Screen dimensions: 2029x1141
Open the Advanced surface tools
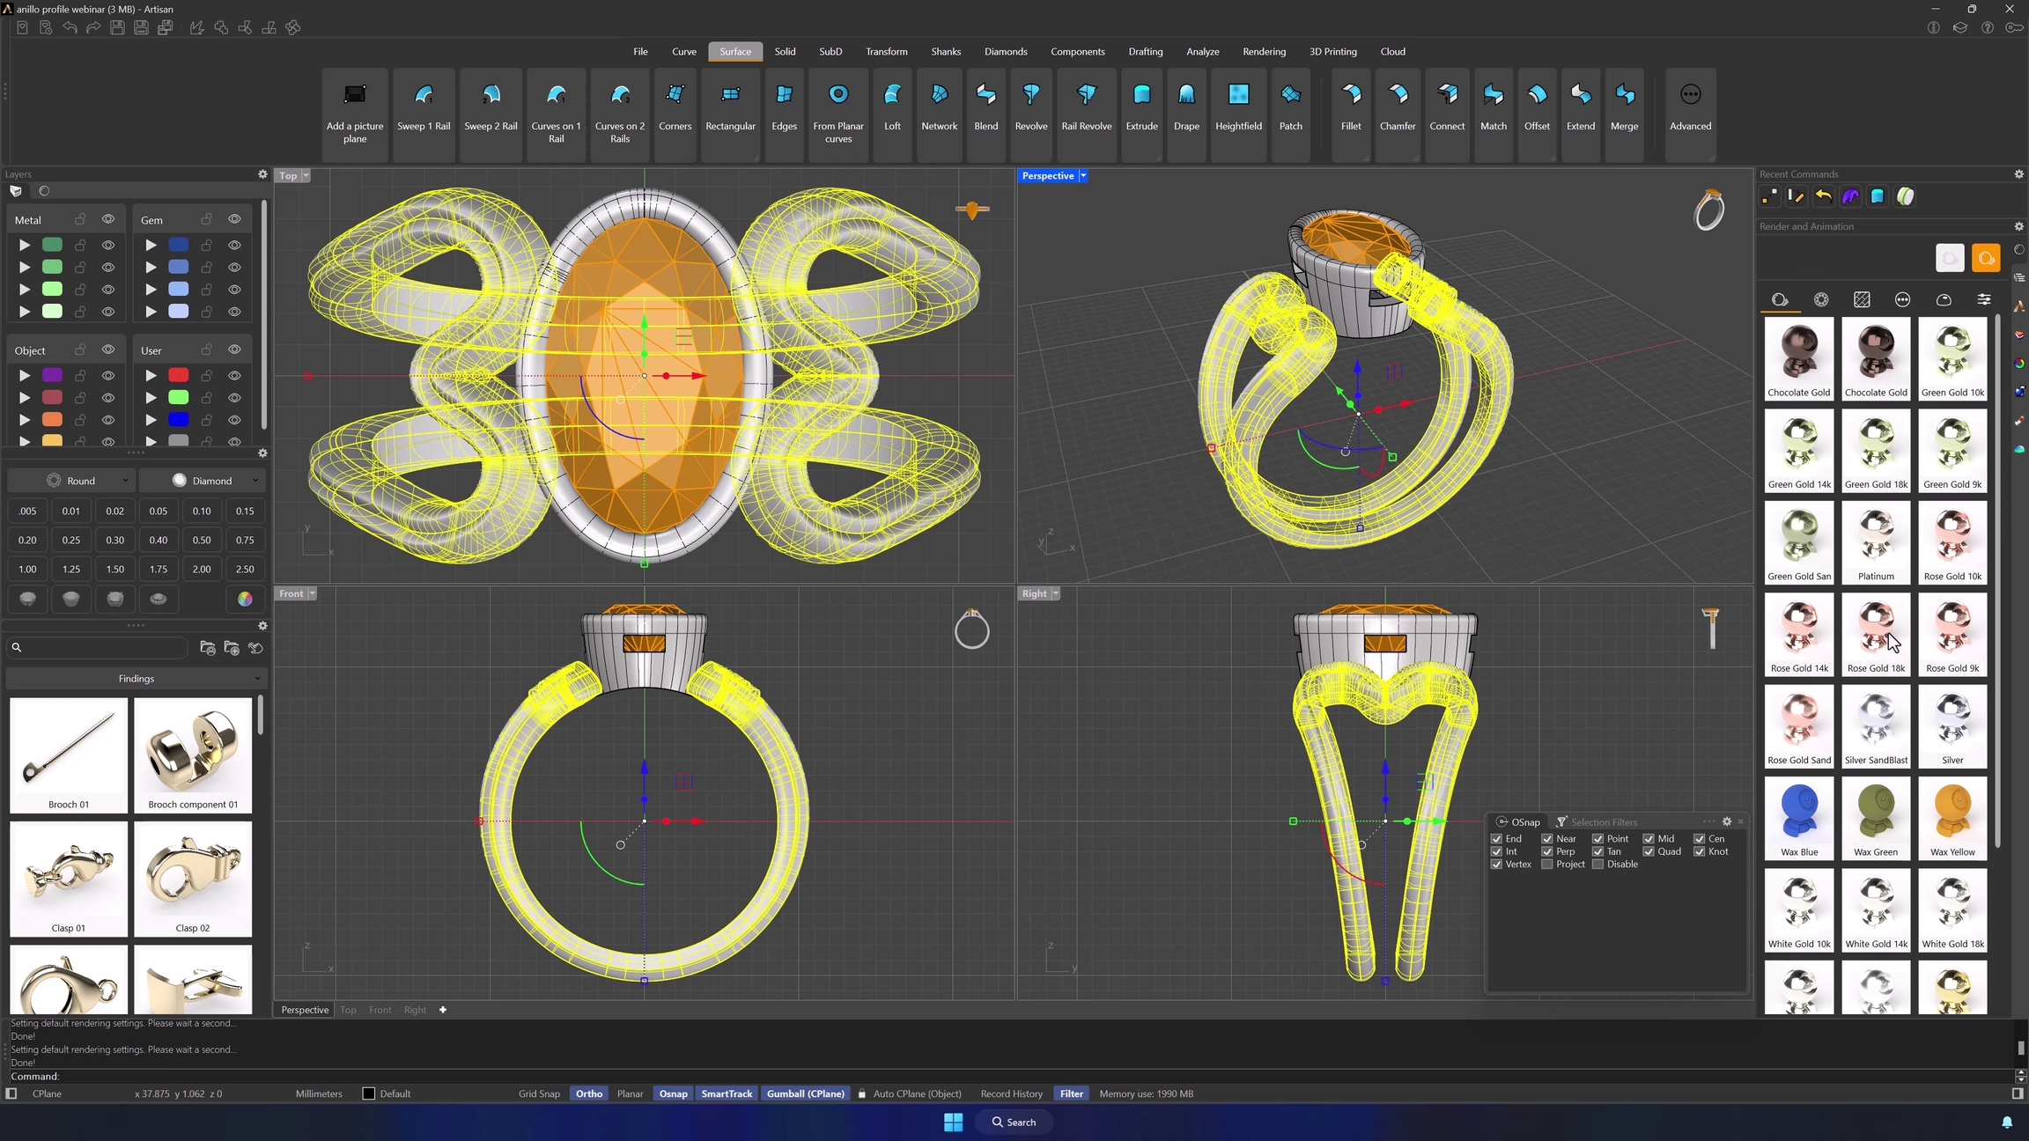1690,107
